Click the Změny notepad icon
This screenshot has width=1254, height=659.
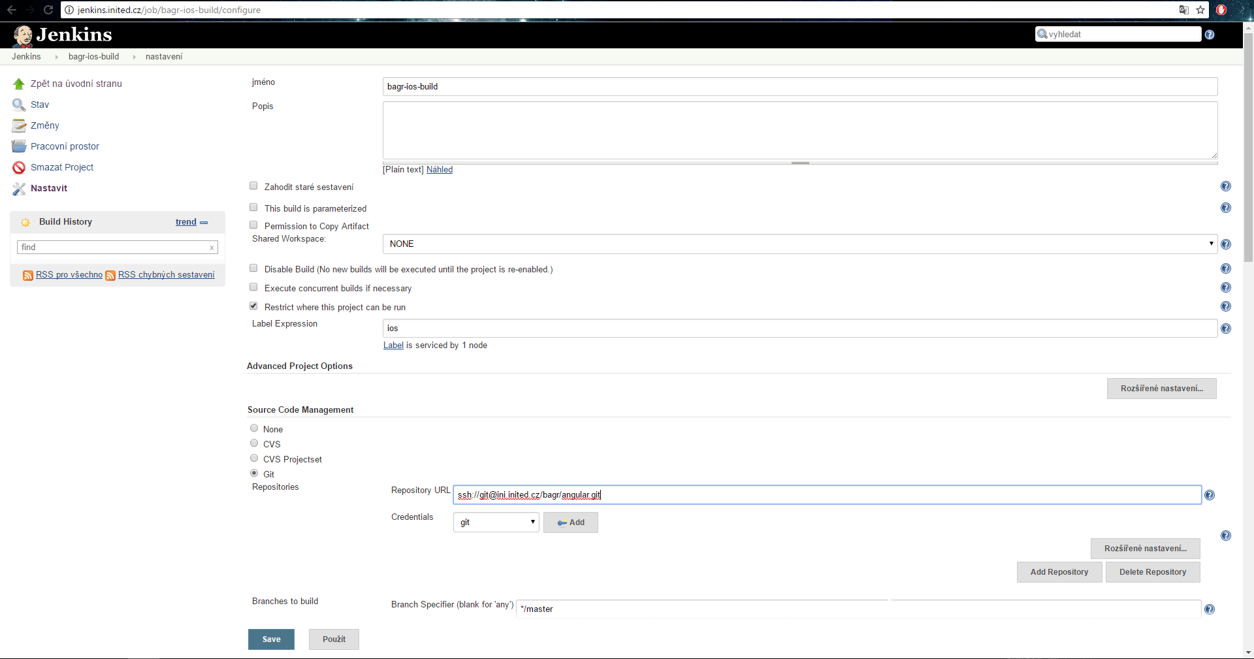pos(19,126)
